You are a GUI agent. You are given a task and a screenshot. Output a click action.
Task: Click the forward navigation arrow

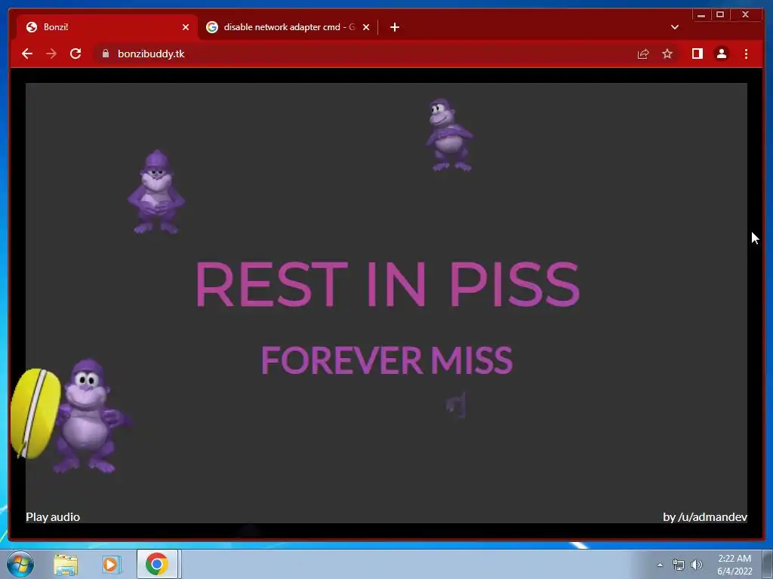click(x=51, y=54)
